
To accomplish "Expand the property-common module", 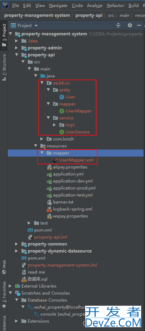I will tap(16, 244).
